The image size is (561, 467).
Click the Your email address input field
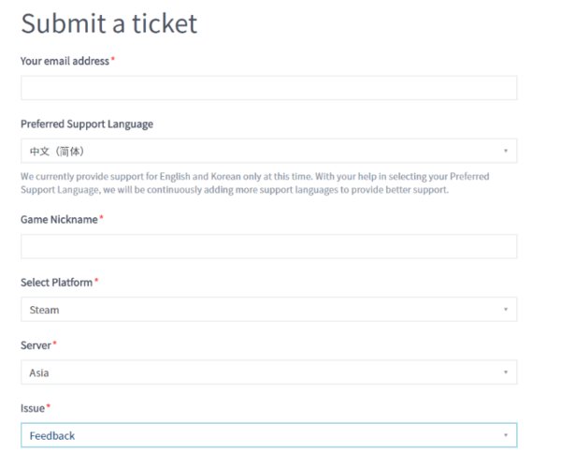pyautogui.click(x=268, y=88)
